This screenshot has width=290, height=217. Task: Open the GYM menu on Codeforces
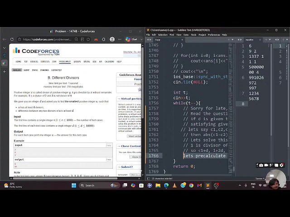[x=54, y=61]
